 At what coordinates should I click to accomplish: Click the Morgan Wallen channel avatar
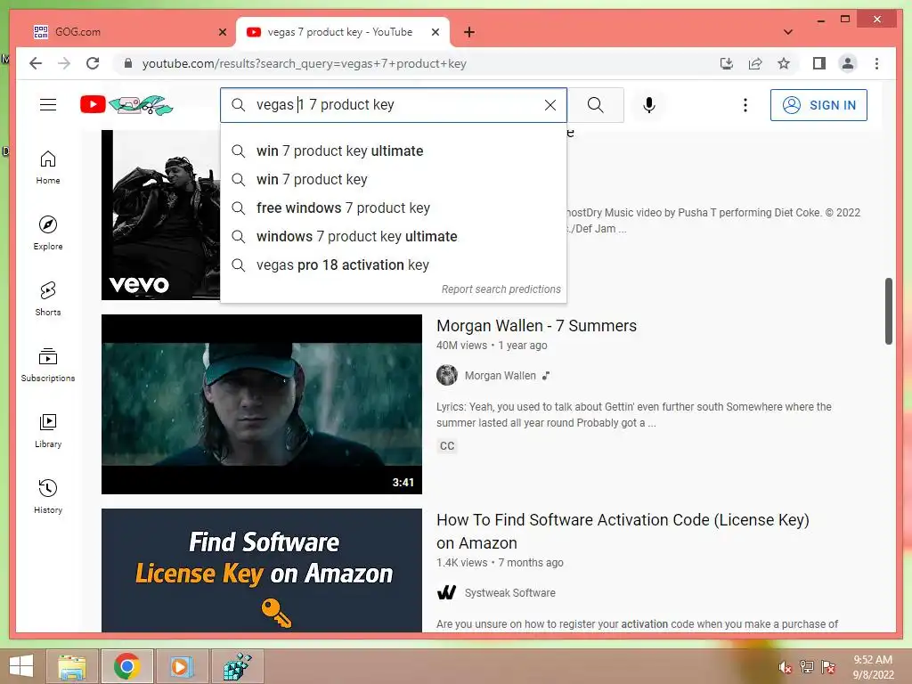click(x=447, y=375)
